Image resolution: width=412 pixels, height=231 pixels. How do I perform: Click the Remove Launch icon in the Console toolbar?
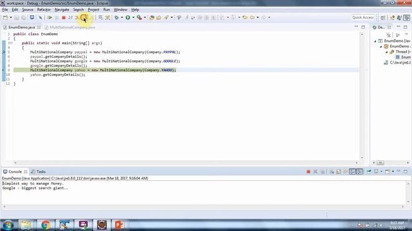click(x=315, y=171)
